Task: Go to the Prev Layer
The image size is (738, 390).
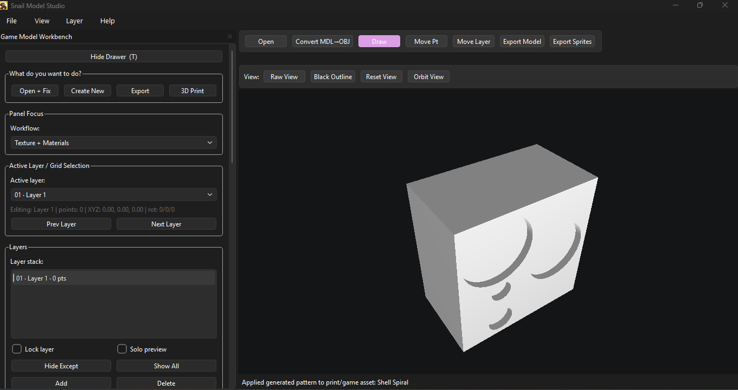Action: pyautogui.click(x=61, y=224)
